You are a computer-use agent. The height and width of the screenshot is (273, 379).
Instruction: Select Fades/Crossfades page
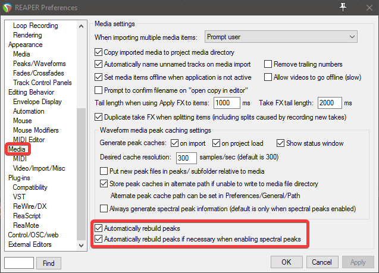tap(39, 73)
